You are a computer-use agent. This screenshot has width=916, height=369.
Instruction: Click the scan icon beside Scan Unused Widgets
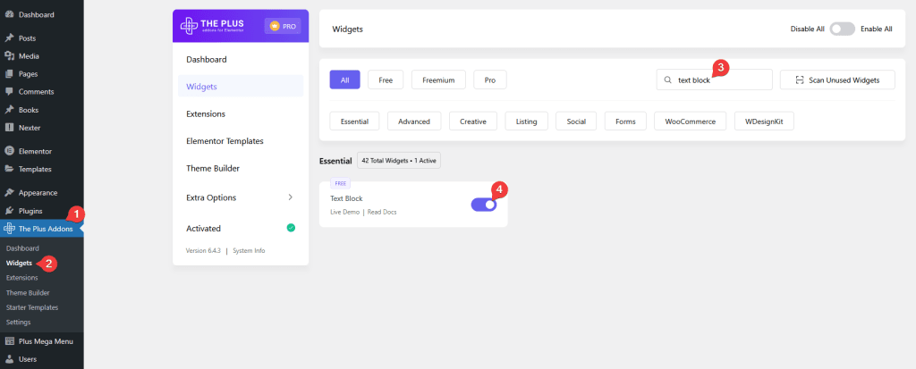click(x=800, y=80)
